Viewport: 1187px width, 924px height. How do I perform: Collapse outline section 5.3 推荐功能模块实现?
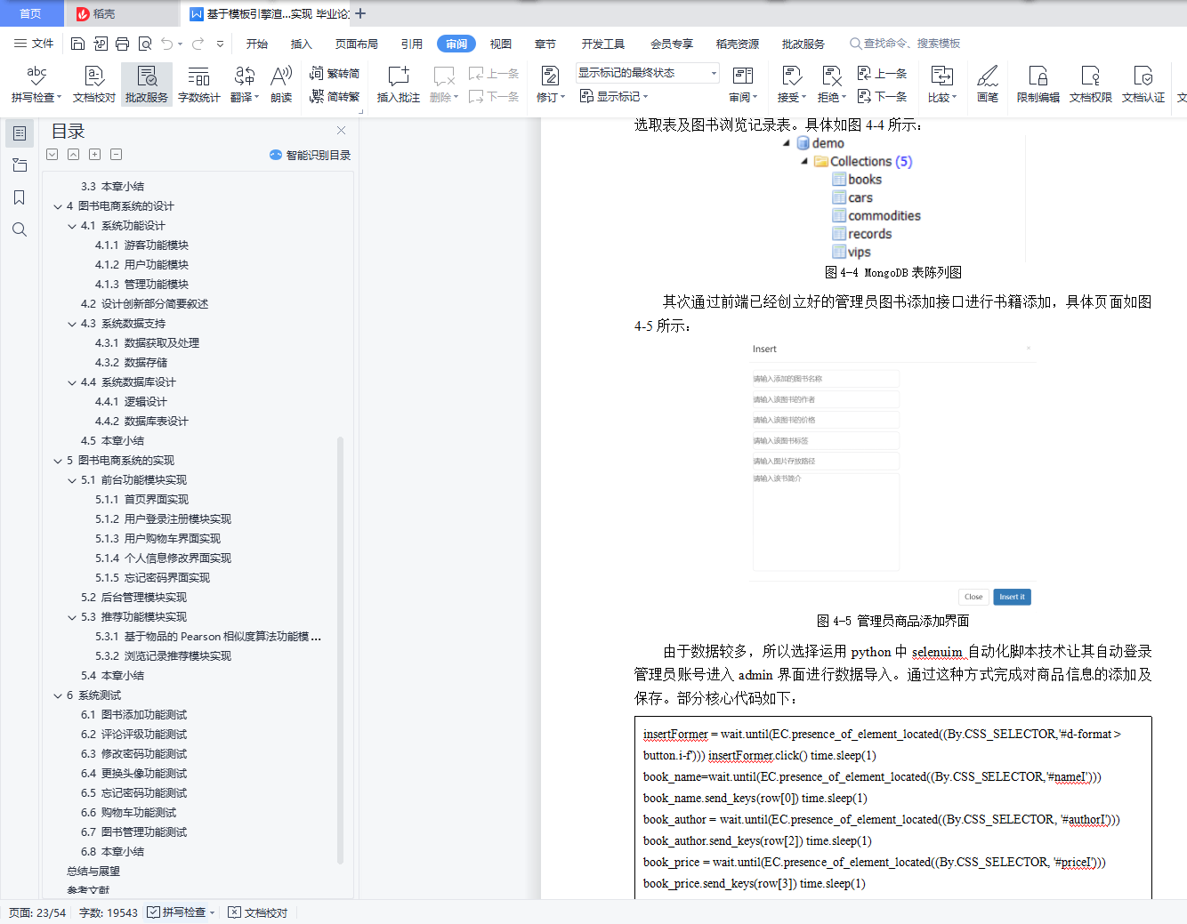pyautogui.click(x=72, y=617)
